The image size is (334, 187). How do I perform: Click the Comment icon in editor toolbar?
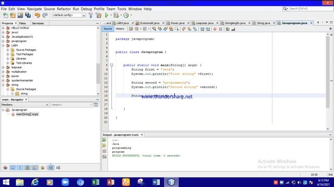click(228, 29)
